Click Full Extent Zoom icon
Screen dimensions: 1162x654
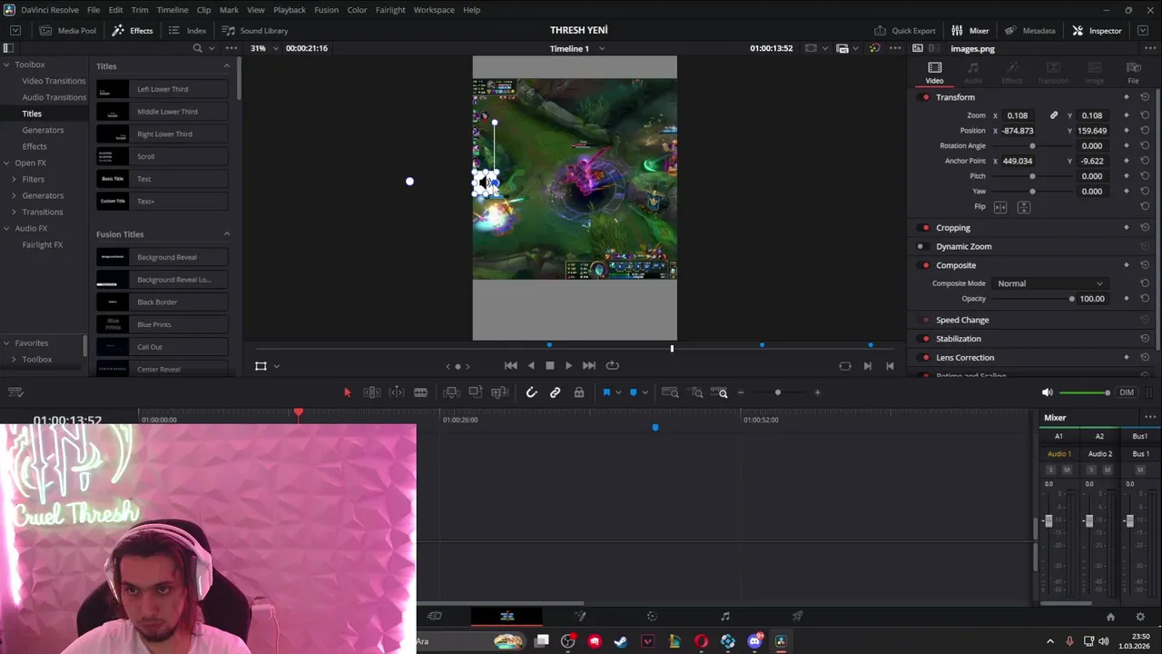670,392
